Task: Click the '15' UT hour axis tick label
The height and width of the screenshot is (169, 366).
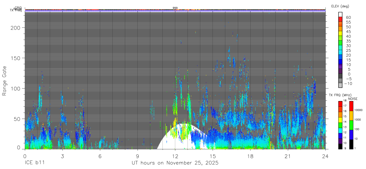Action: point(213,156)
